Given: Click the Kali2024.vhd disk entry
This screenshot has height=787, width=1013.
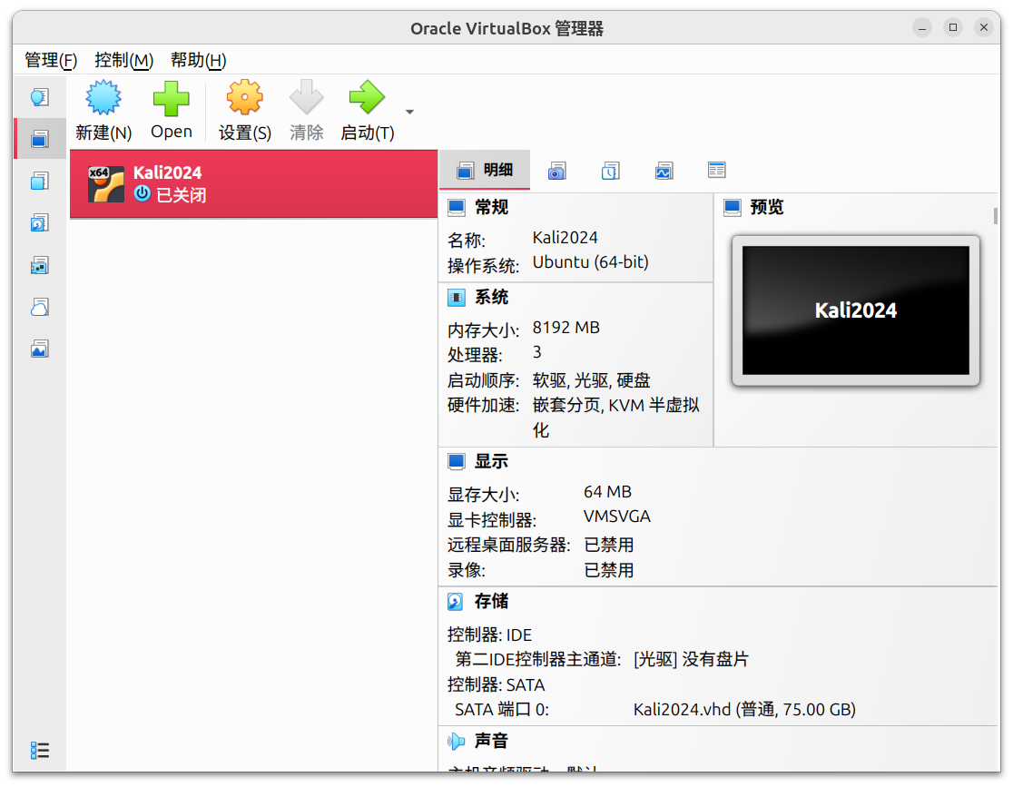Looking at the screenshot, I should [x=744, y=710].
